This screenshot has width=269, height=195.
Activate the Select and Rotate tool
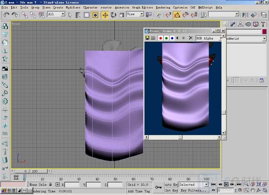pos(113,15)
